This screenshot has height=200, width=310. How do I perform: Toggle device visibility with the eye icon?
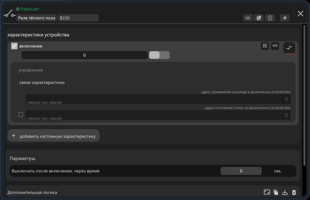click(x=248, y=18)
